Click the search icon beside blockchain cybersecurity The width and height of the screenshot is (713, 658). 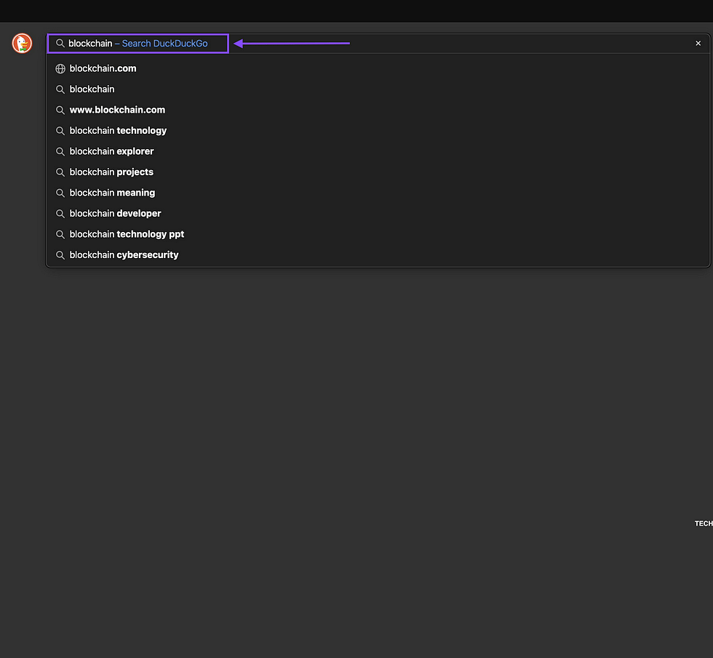(x=60, y=255)
